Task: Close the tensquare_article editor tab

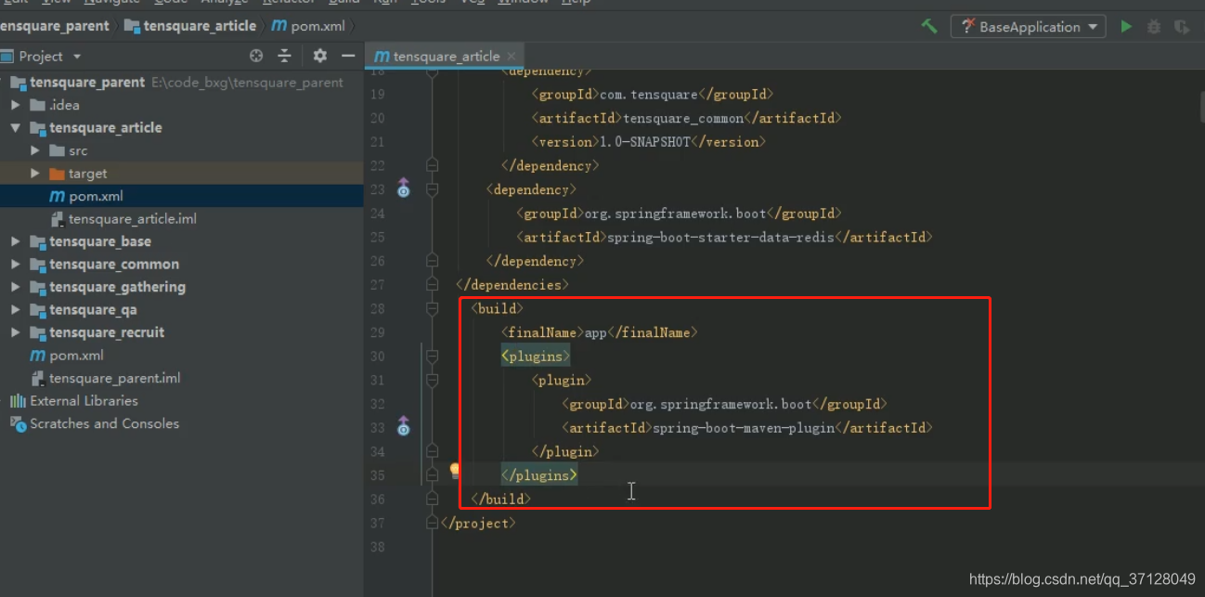Action: click(x=512, y=57)
